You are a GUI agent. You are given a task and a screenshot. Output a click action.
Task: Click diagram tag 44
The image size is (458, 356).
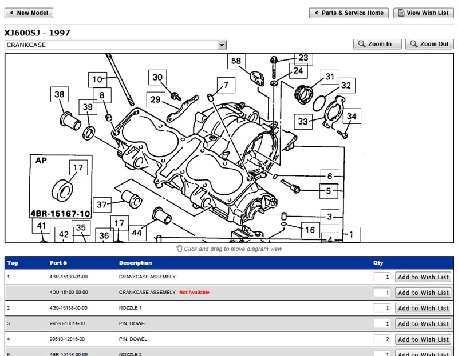tap(137, 233)
